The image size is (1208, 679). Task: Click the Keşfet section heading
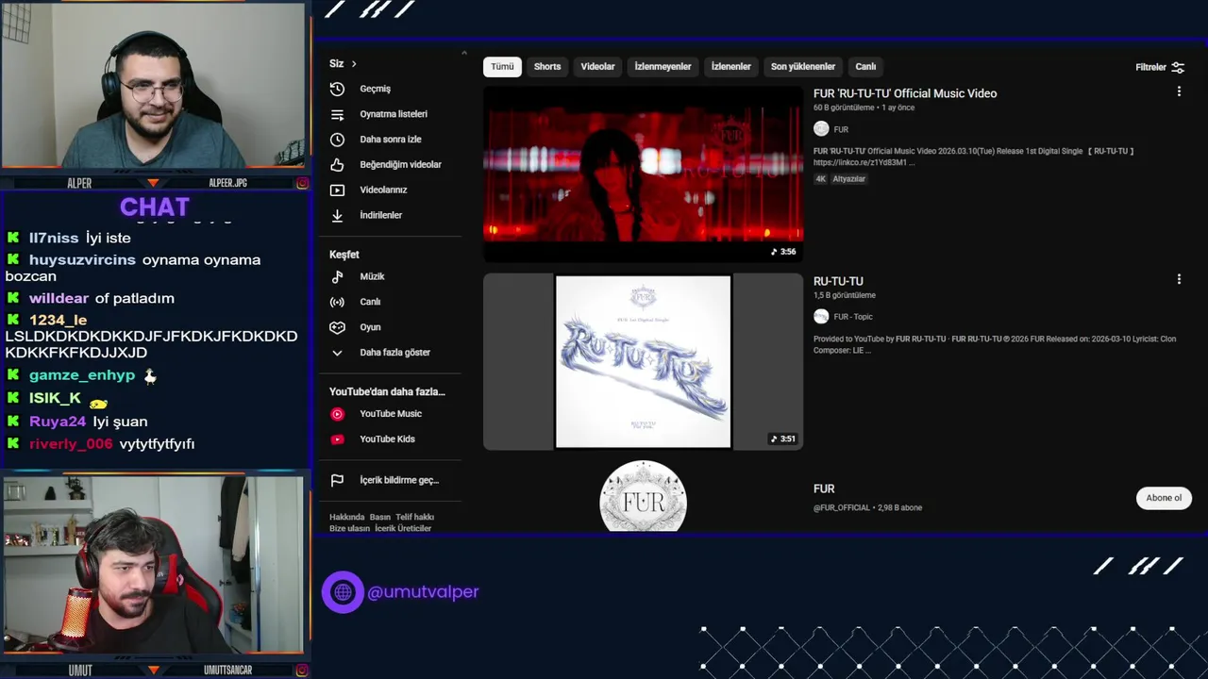(x=344, y=255)
